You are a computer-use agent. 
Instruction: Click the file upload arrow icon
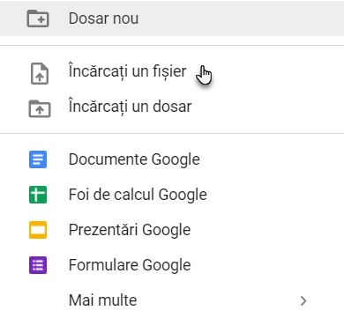[x=40, y=73]
